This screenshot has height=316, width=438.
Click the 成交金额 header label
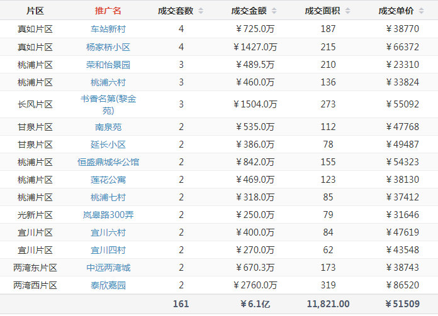click(249, 11)
